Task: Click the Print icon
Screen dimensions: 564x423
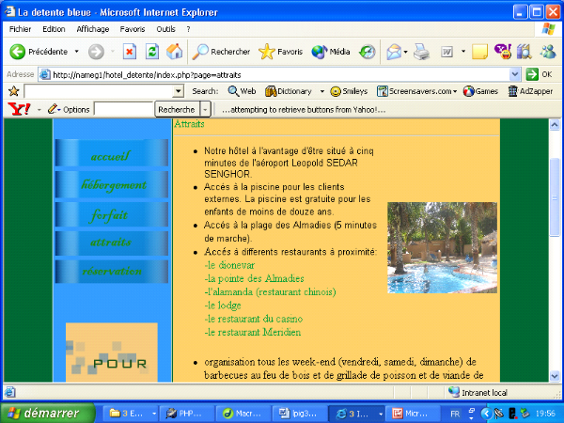Action: click(x=422, y=52)
